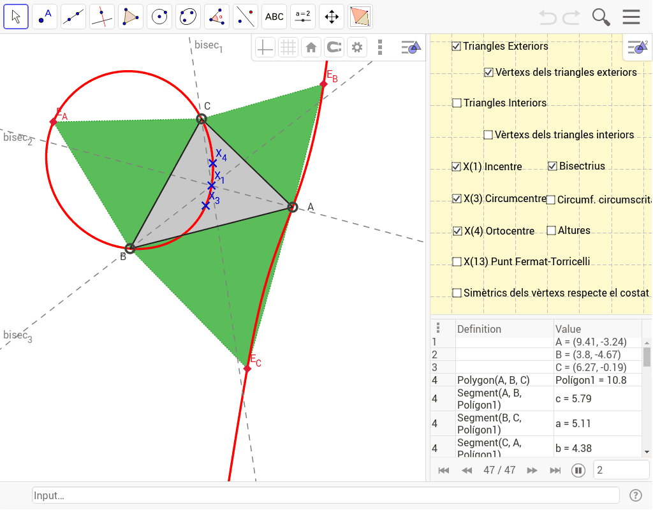Viewport: 653px width, 510px height.
Task: Click the Undo arrow
Action: point(548,17)
